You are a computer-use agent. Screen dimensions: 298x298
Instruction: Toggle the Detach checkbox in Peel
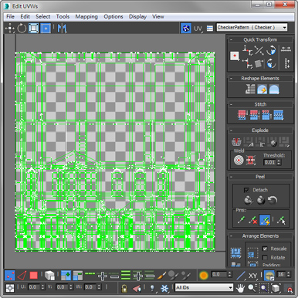[x=246, y=190]
